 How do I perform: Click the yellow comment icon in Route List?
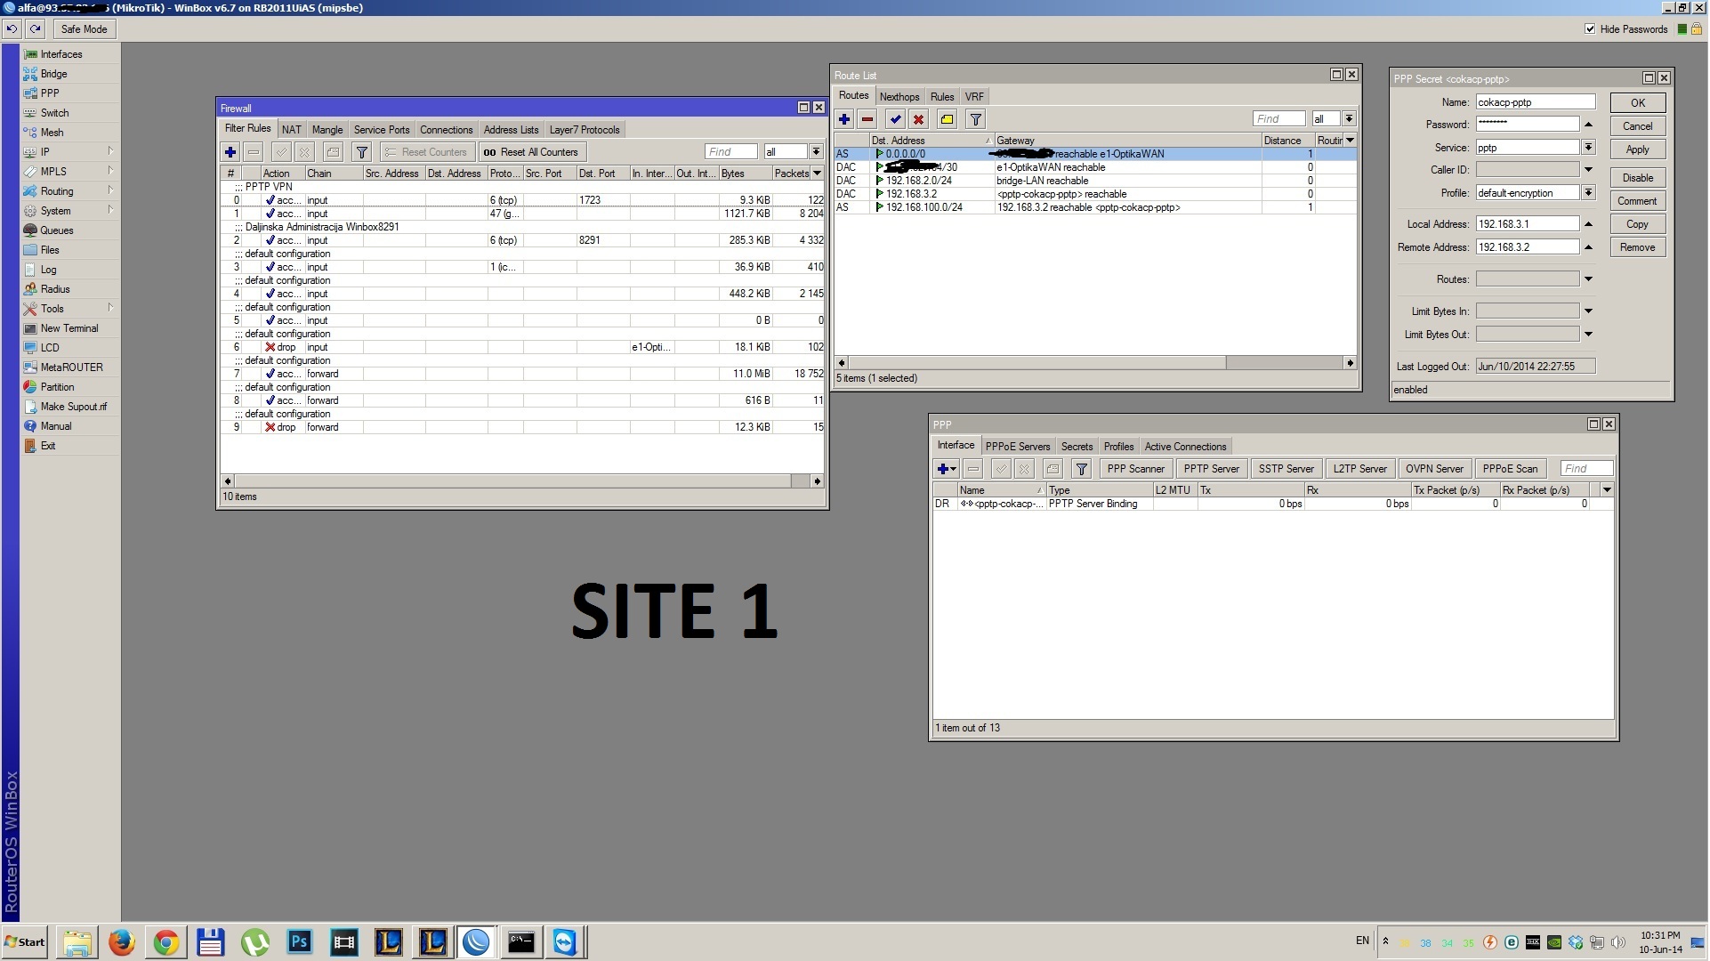pos(947,119)
